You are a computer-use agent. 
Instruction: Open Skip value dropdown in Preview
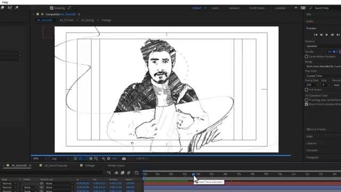326,85
